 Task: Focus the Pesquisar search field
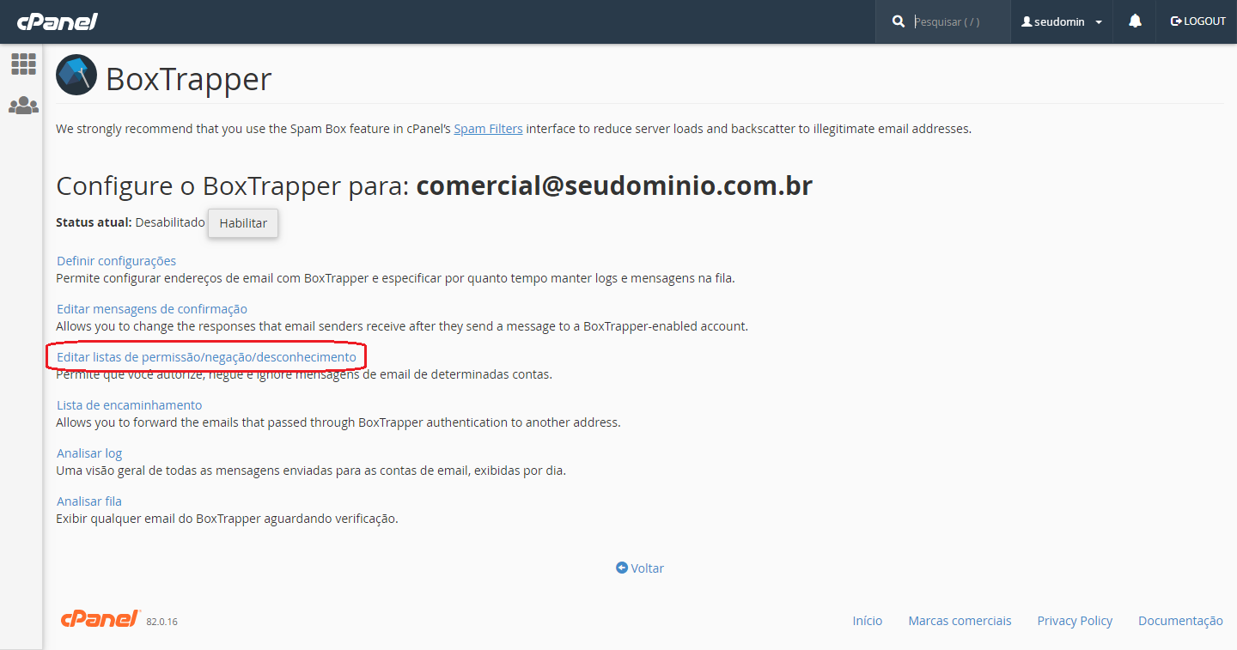coord(958,21)
